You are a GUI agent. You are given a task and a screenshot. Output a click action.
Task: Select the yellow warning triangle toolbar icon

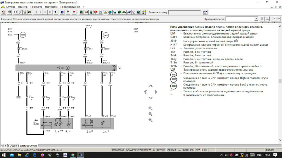(105, 12)
